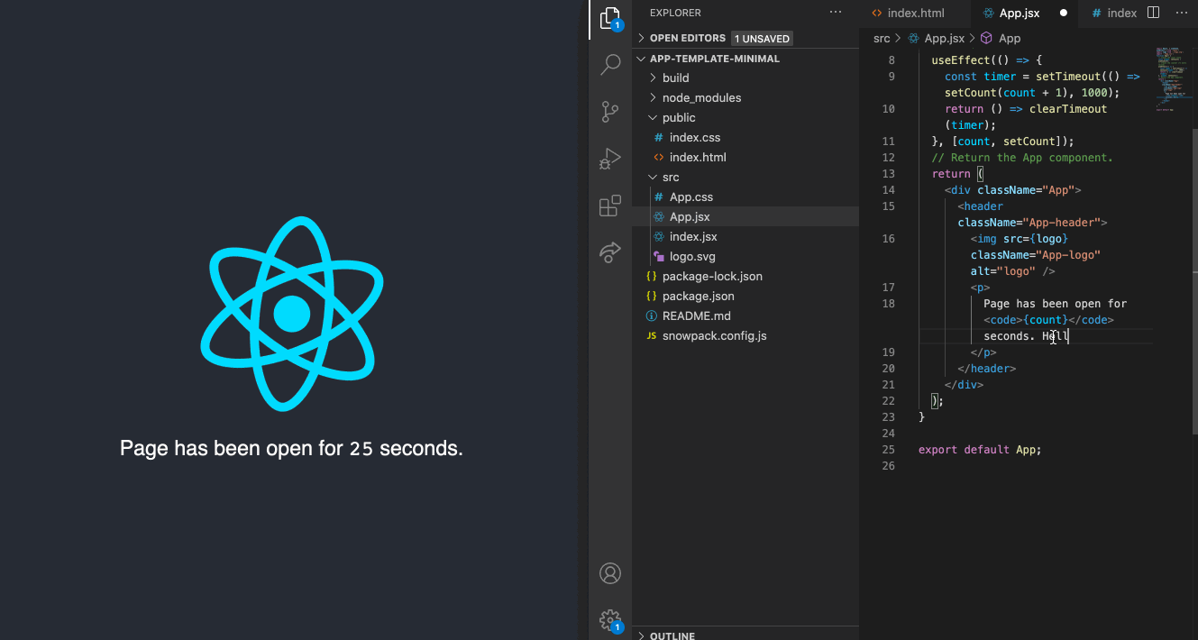
Task: Open the Run and Debug view
Action: [610, 159]
